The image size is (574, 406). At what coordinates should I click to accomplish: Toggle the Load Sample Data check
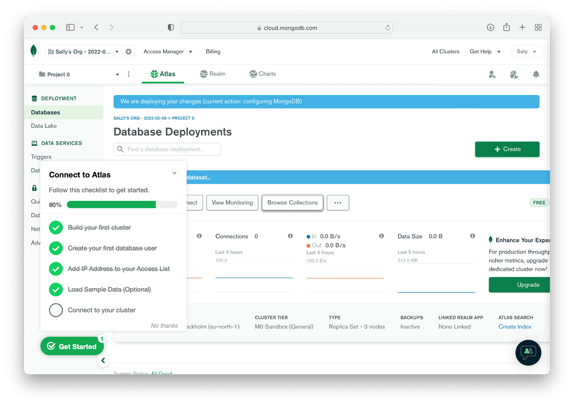tap(56, 289)
